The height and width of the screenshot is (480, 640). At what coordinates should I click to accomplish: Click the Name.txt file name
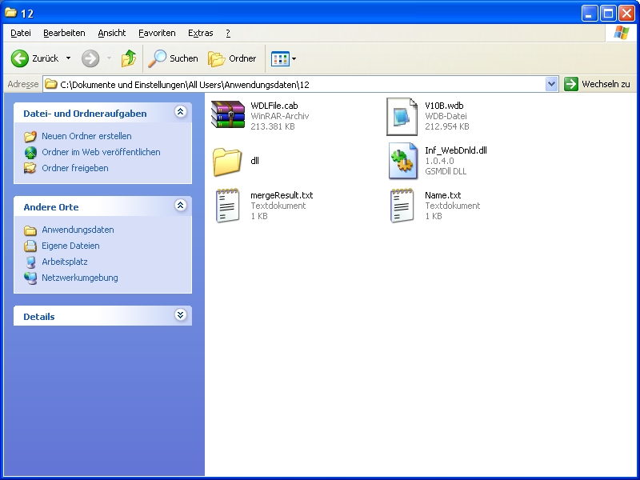click(x=443, y=195)
